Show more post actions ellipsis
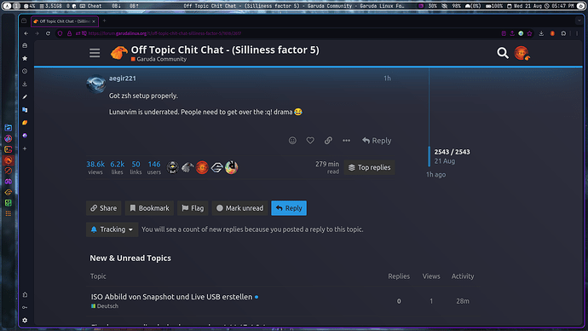 pyautogui.click(x=346, y=141)
